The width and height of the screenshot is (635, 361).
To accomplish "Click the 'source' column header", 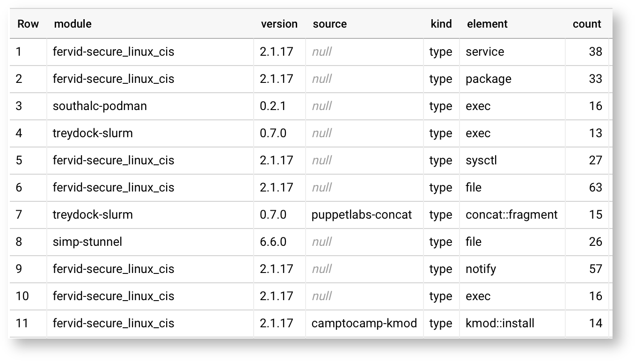I will click(329, 24).
